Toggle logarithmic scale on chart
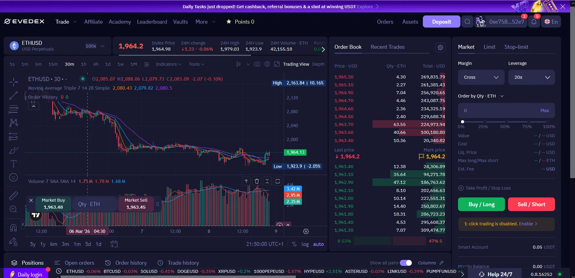Screen dimensions: 575x278 tap(305, 244)
